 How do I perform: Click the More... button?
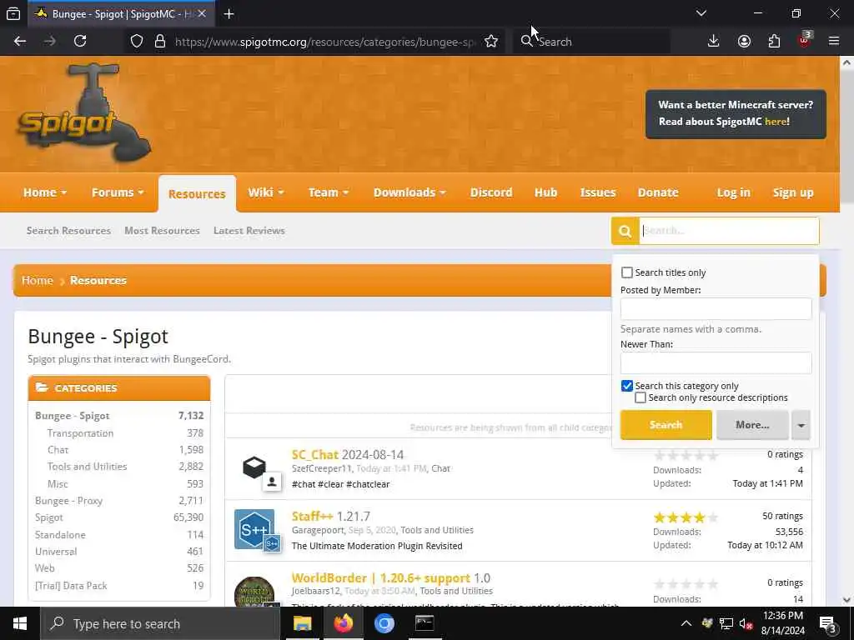coord(753,425)
